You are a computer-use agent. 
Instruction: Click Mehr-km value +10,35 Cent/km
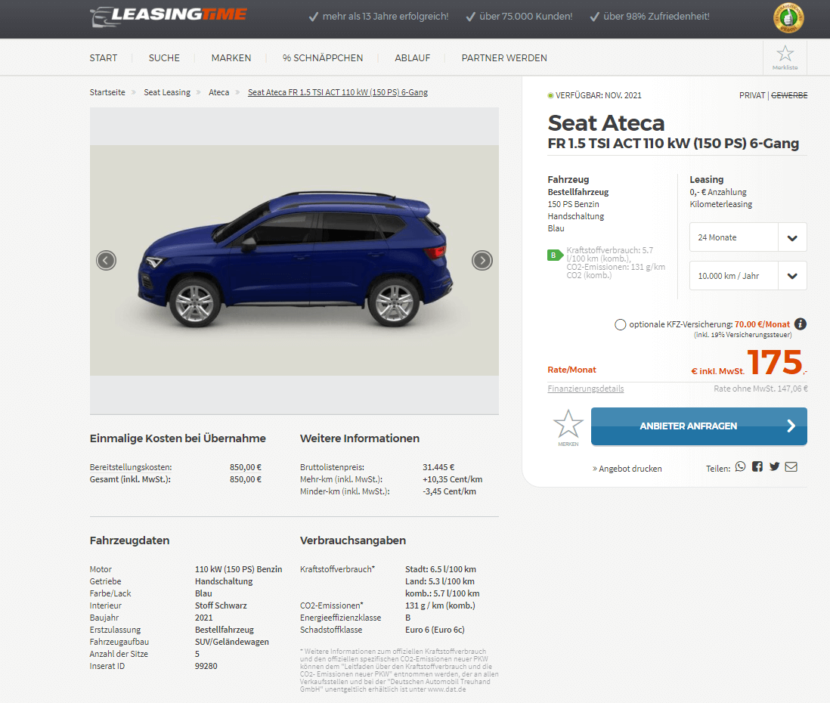[x=453, y=479]
